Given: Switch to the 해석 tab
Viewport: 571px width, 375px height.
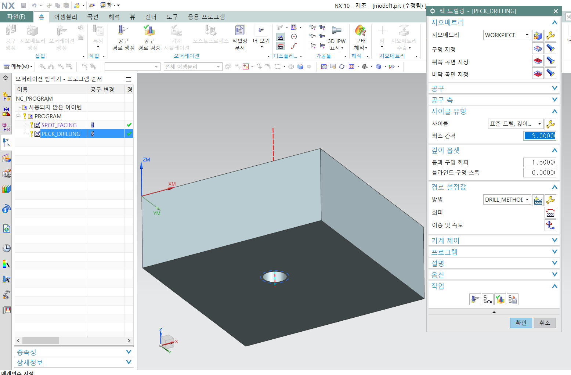Looking at the screenshot, I should (x=114, y=17).
